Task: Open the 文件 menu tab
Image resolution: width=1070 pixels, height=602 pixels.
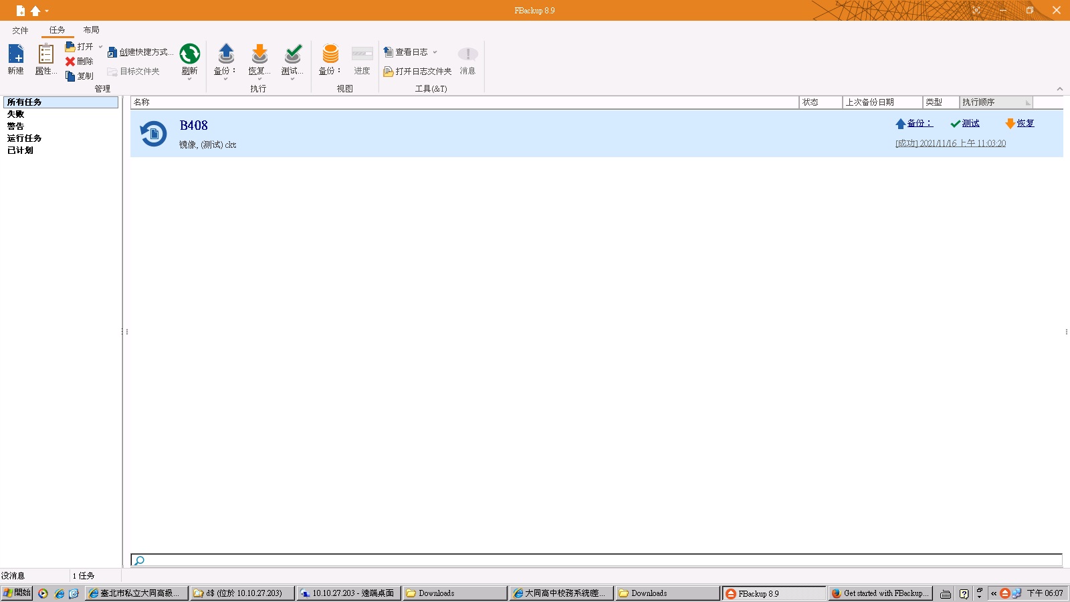Action: 20,30
